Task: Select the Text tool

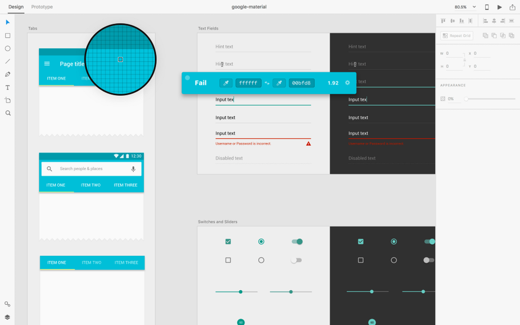Action: tap(8, 87)
